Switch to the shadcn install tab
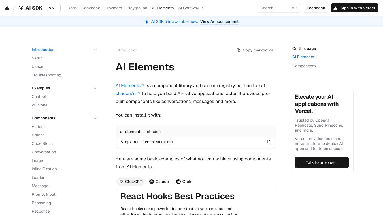The image size is (383, 215). point(154,132)
